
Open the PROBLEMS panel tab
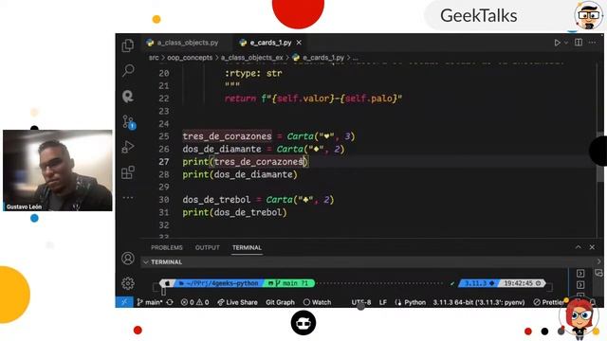click(167, 247)
